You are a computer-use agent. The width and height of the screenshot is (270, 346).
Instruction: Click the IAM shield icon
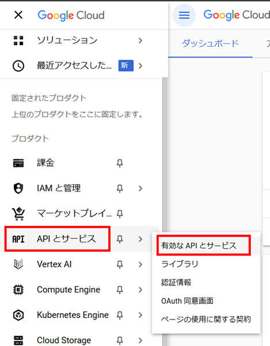tap(18, 188)
